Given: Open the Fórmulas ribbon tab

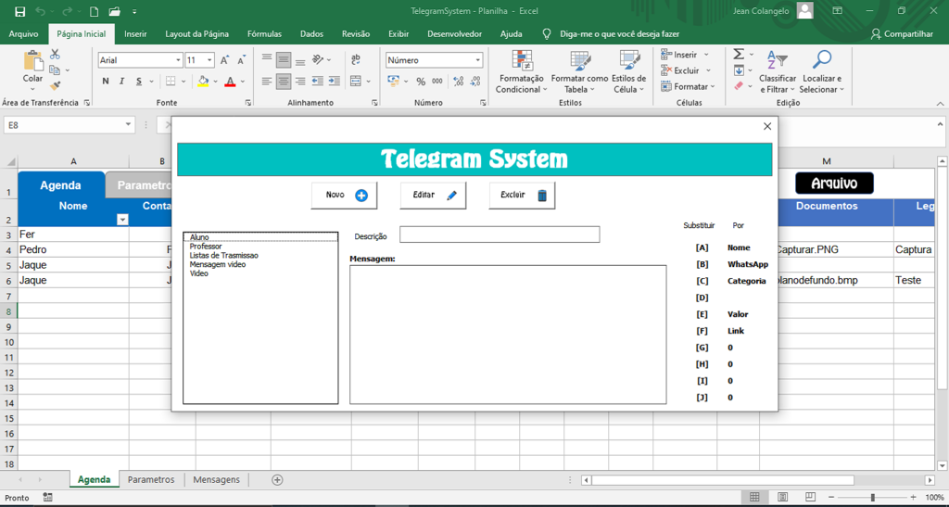Looking at the screenshot, I should pyautogui.click(x=264, y=34).
